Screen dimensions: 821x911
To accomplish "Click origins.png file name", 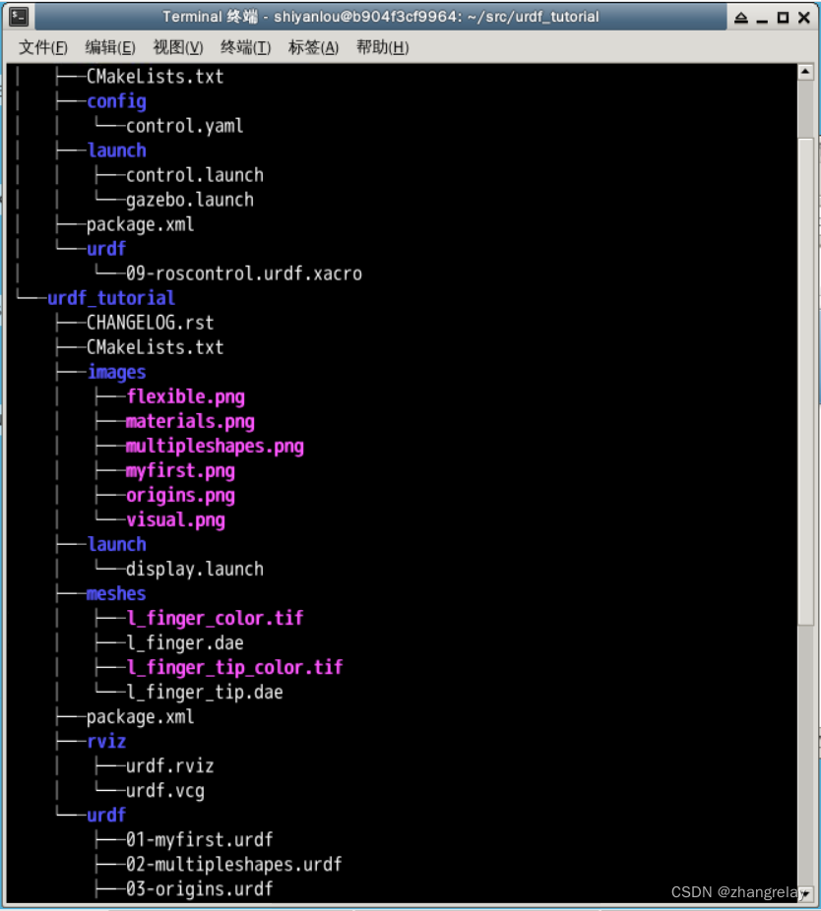I will [180, 496].
